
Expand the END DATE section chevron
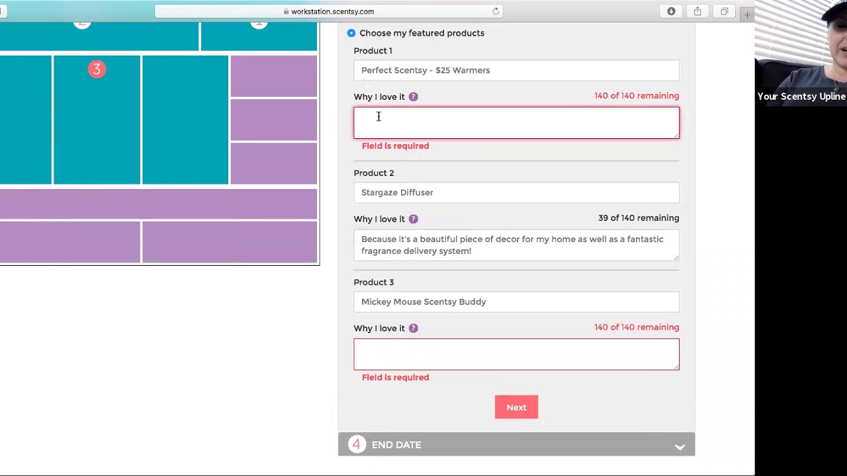point(680,447)
